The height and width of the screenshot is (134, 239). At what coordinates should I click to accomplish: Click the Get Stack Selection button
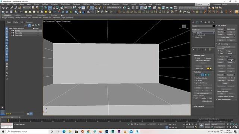tap(203, 93)
